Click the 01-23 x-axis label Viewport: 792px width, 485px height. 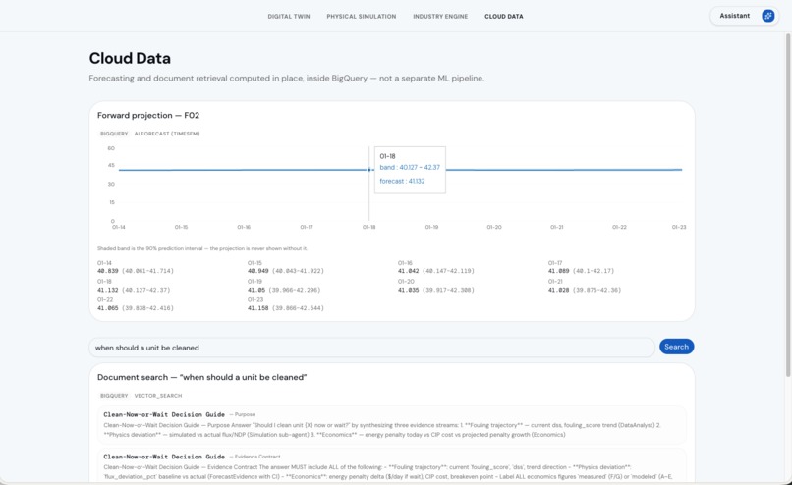click(679, 227)
